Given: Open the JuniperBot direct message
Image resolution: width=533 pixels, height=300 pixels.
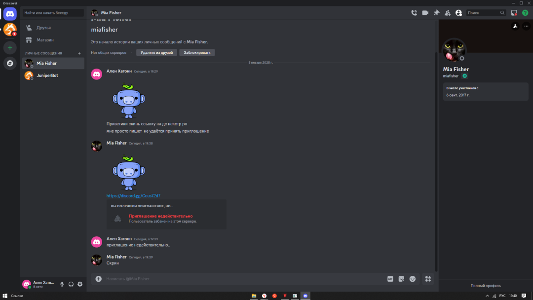Looking at the screenshot, I should click(47, 75).
